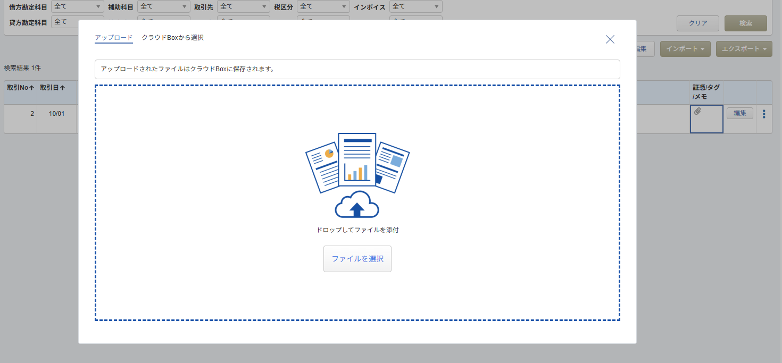The width and height of the screenshot is (782, 363).
Task: Open the エクスポート dropdown menu
Action: [744, 49]
